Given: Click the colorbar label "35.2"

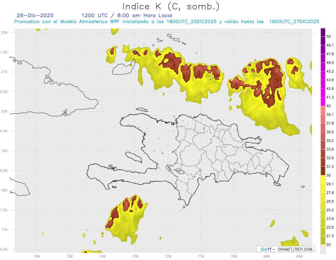Looking at the screenshot, I should tap(330, 141).
